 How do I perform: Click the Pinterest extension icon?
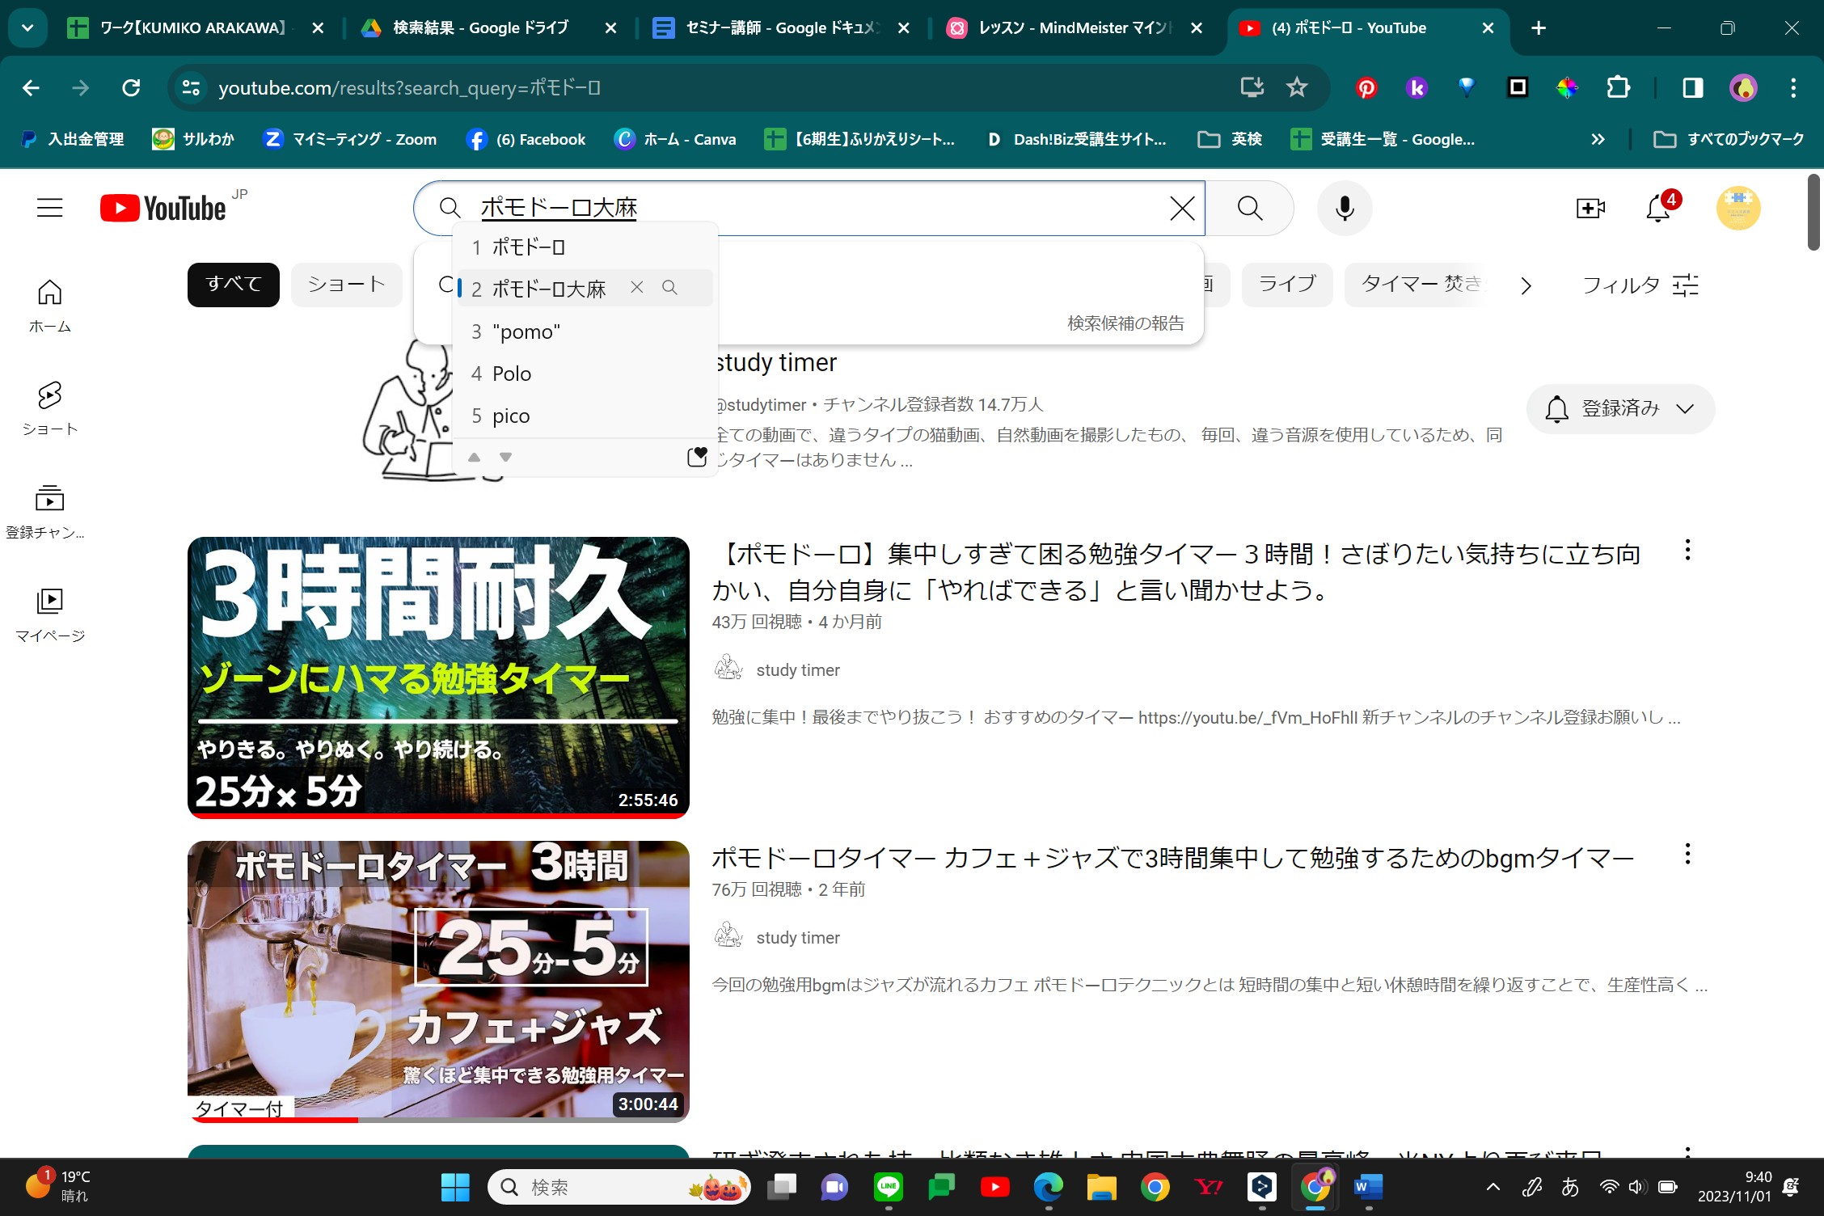click(1366, 87)
